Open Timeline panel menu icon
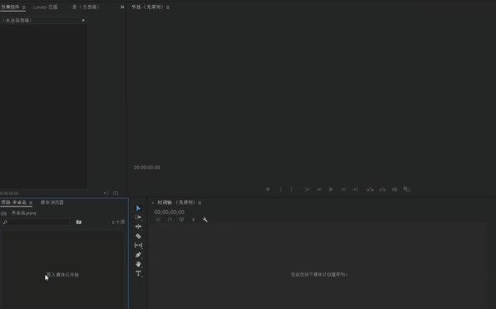Image resolution: width=496 pixels, height=309 pixels. [200, 203]
